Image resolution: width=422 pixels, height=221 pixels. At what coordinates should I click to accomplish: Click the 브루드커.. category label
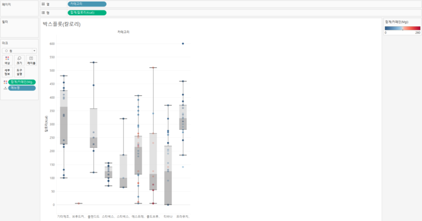pos(79,216)
